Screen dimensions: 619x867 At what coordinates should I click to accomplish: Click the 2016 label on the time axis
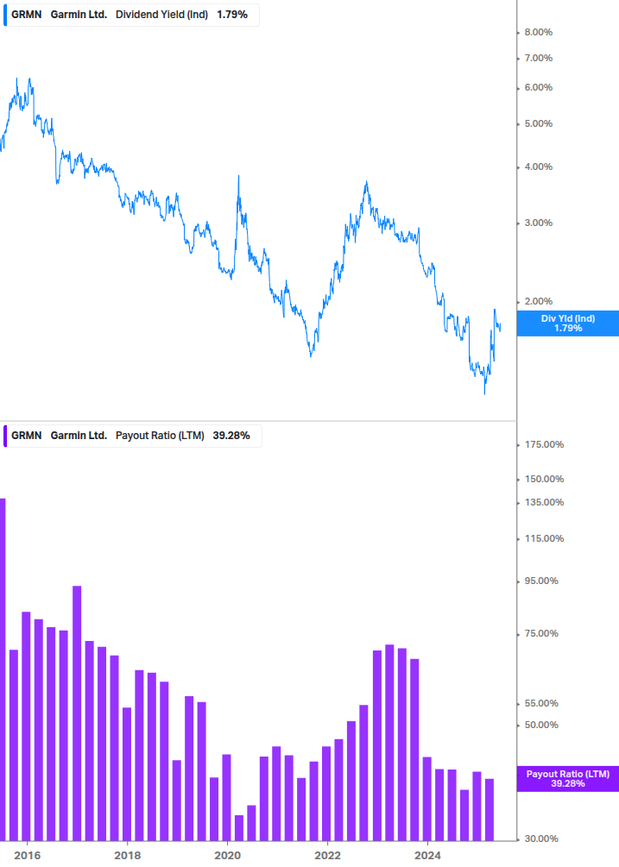27,856
